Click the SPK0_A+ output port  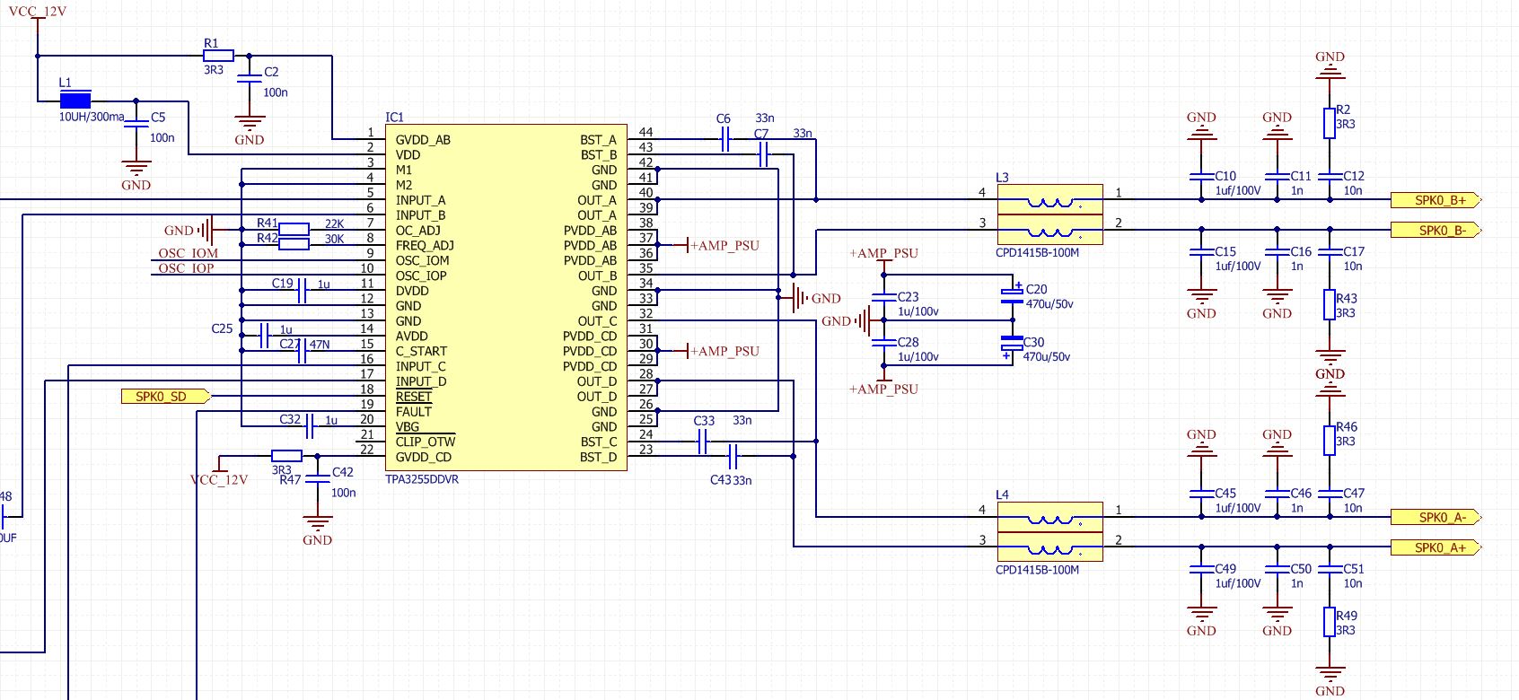(1435, 547)
